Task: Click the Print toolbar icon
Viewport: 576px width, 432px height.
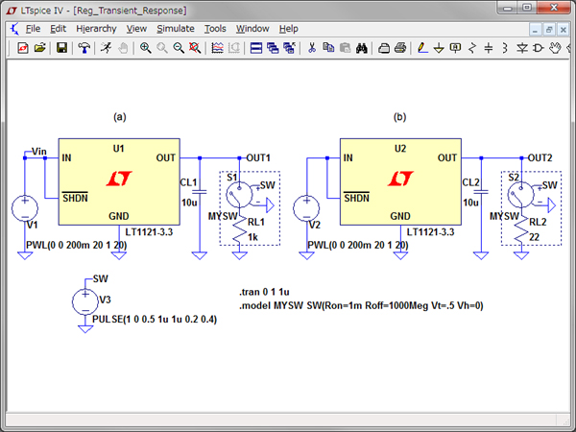Action: coord(400,48)
